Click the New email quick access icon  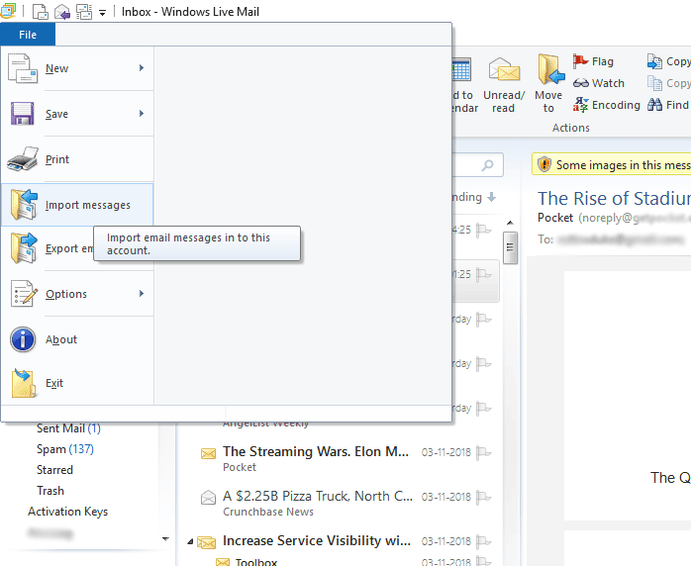click(41, 12)
